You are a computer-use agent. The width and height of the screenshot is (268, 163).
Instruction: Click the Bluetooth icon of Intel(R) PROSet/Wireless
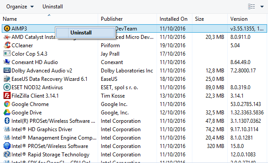(7, 121)
